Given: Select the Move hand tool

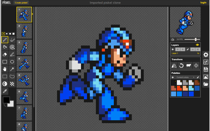Looking at the screenshot, I should click(5, 69).
